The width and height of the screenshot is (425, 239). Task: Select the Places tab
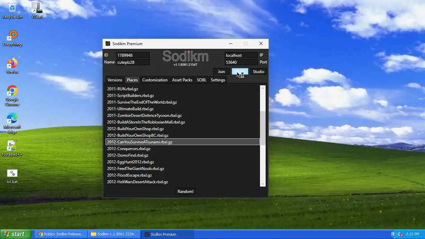click(x=132, y=80)
